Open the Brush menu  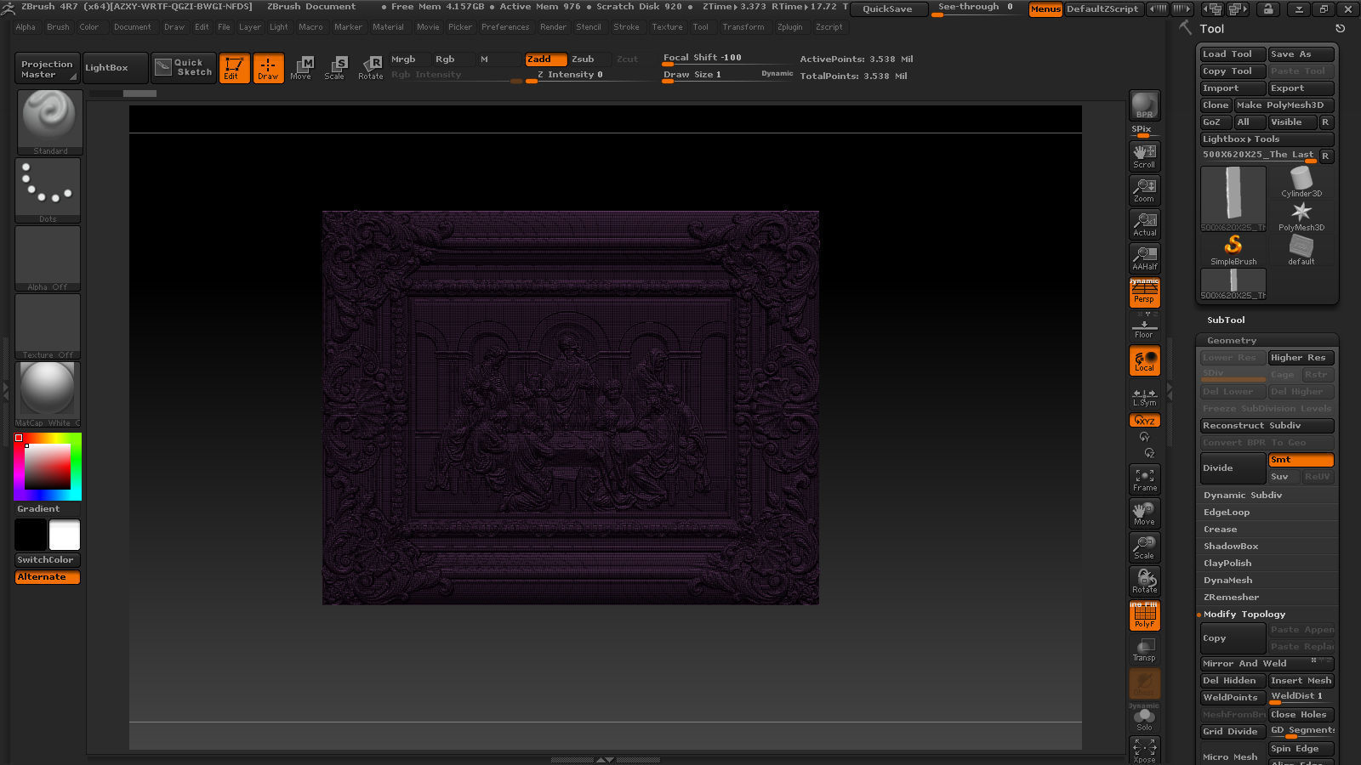58,27
